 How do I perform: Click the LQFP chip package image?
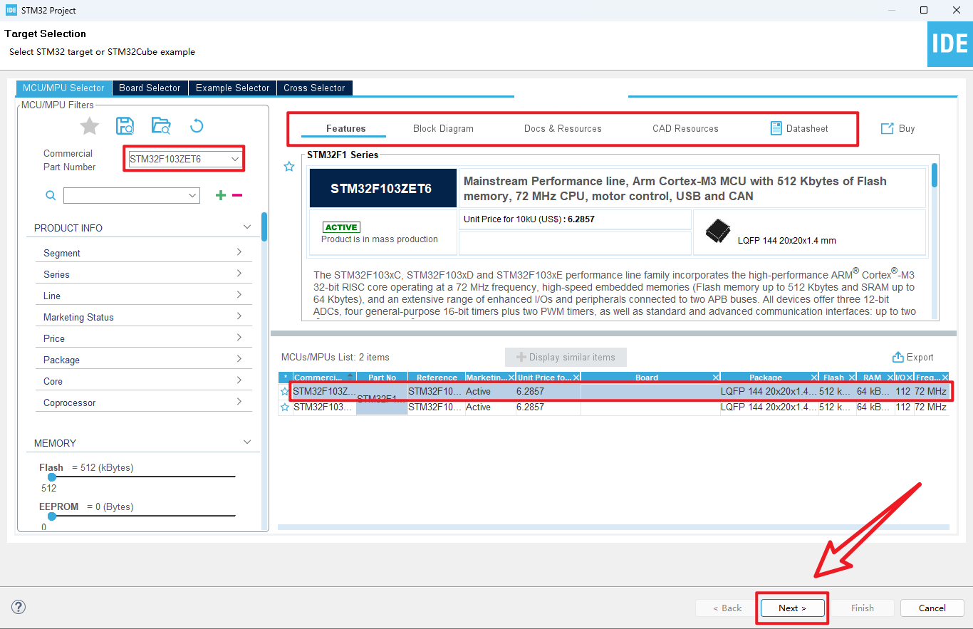pyautogui.click(x=717, y=230)
